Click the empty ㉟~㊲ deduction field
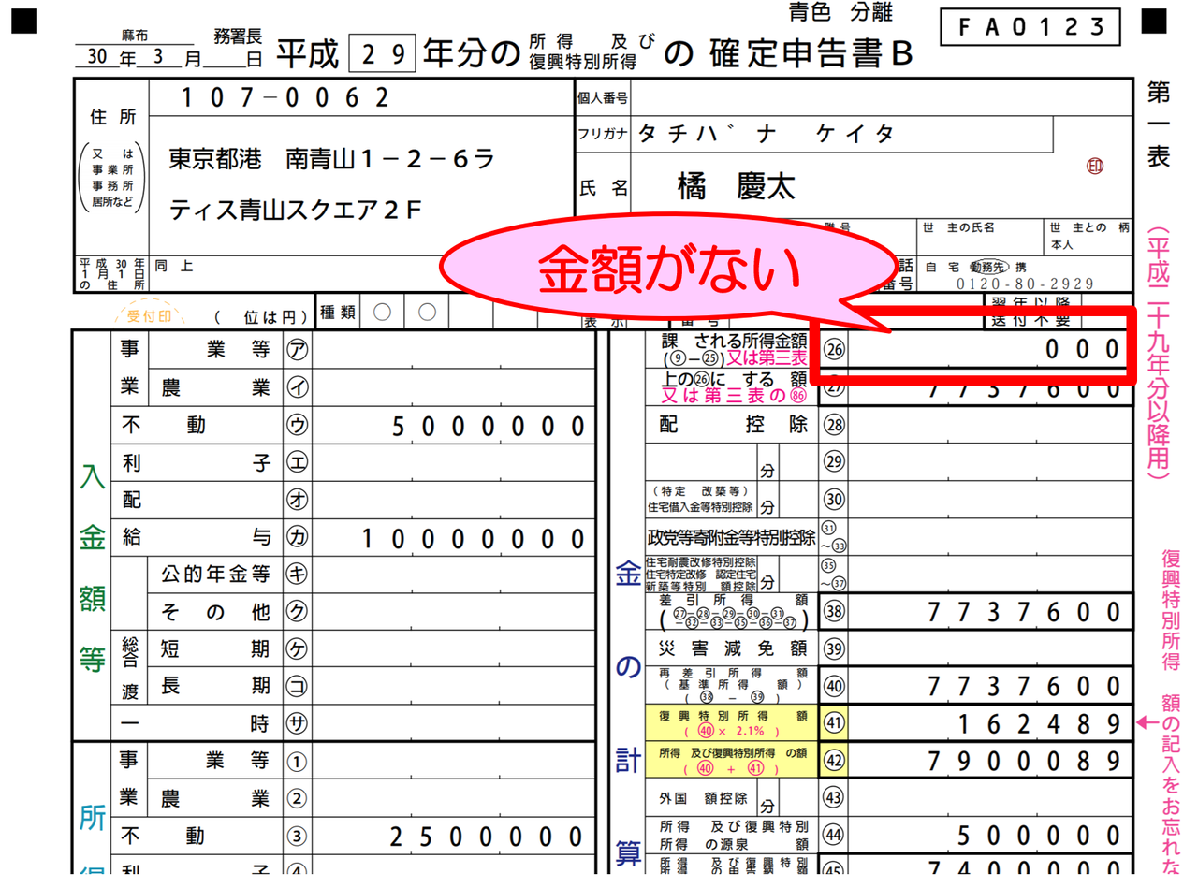1198x888 pixels. 990,574
